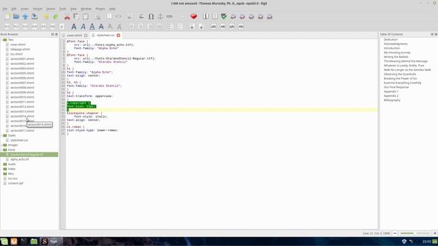Click the Underline A formatting icon
Image resolution: width=438 pixels, height=246 pixels.
(92, 27)
